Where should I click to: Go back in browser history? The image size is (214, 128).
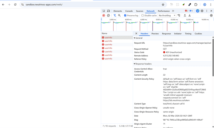[3, 5]
